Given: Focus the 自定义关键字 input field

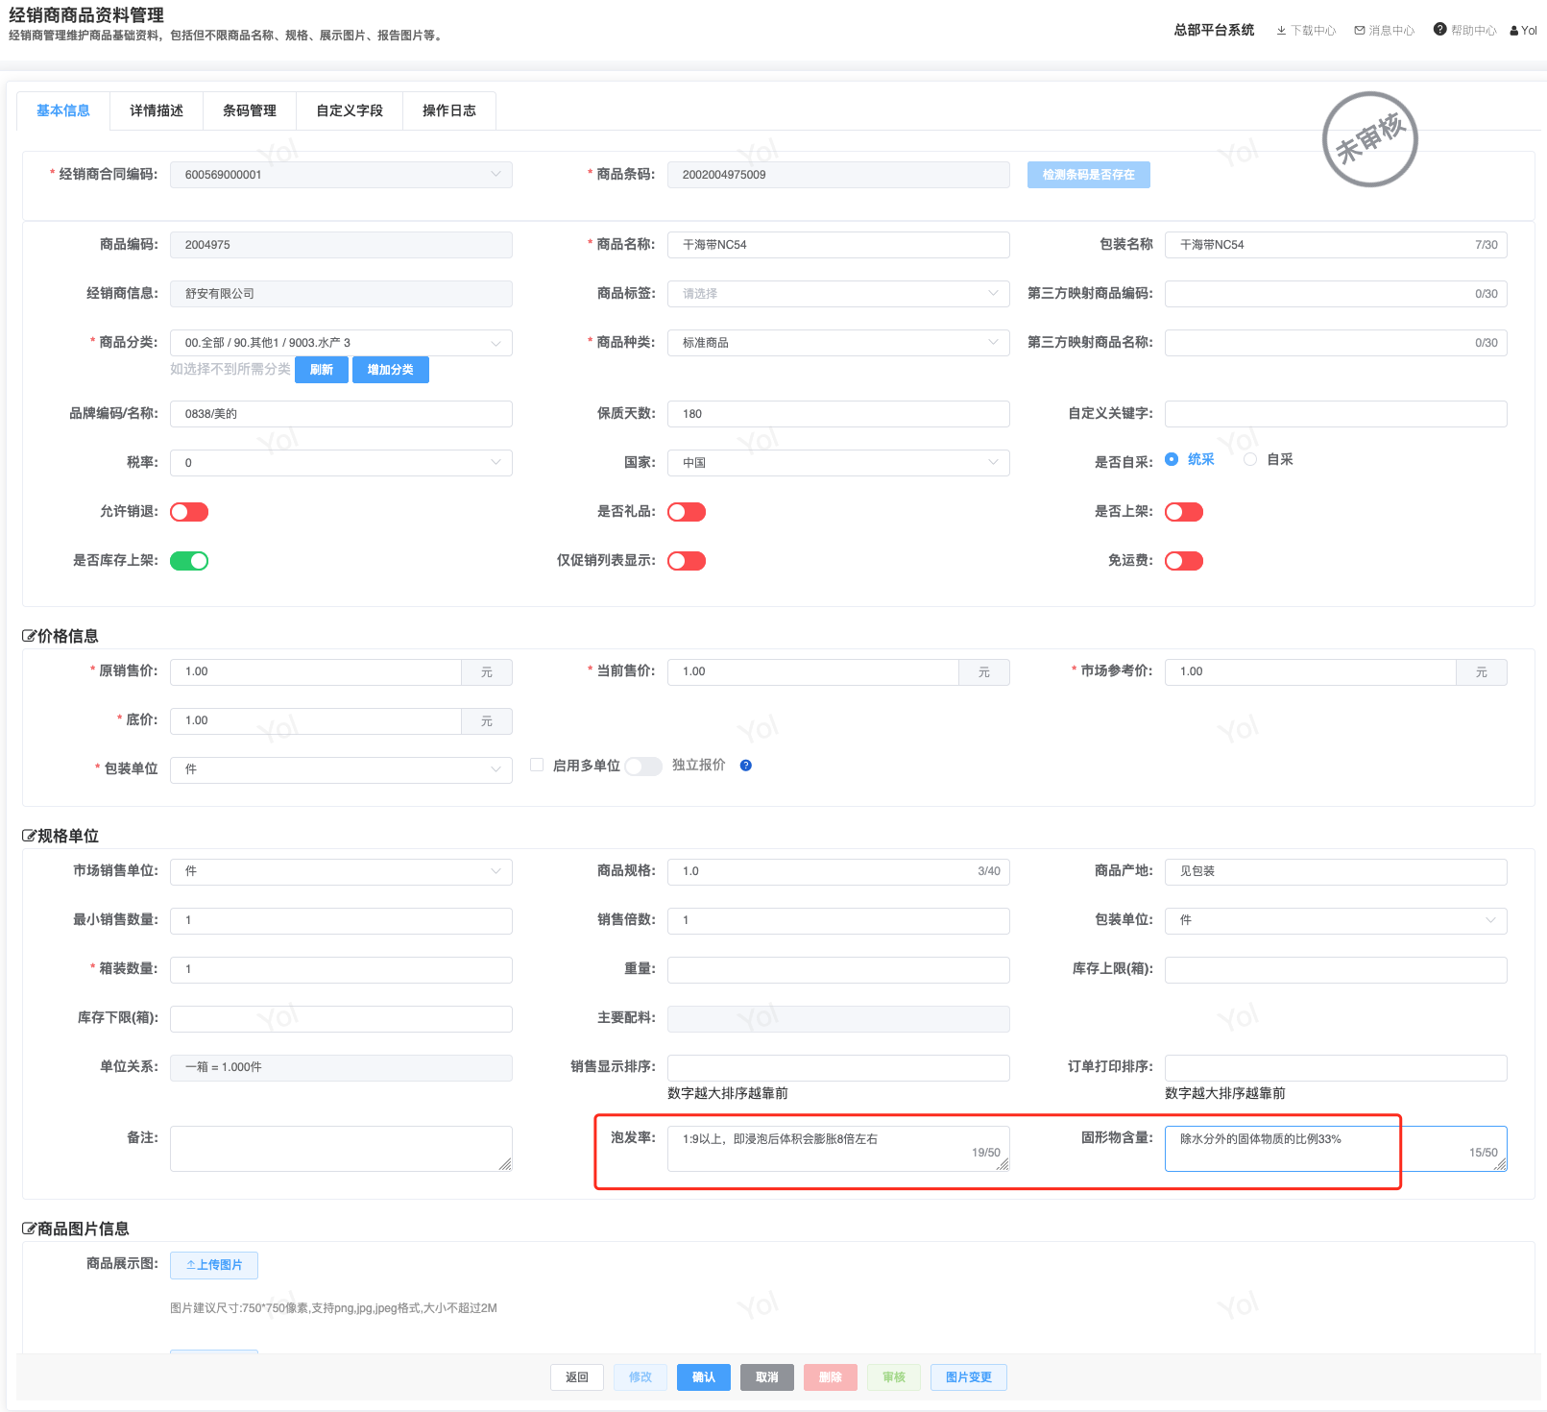Looking at the screenshot, I should coord(1336,414).
